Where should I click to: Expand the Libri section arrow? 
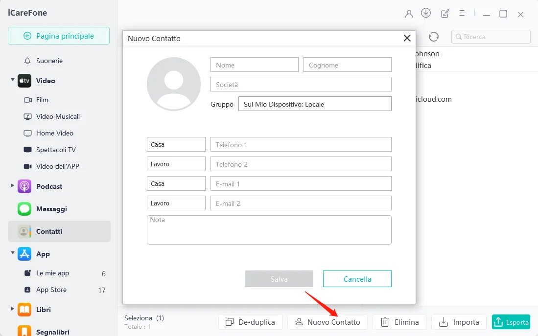click(13, 309)
